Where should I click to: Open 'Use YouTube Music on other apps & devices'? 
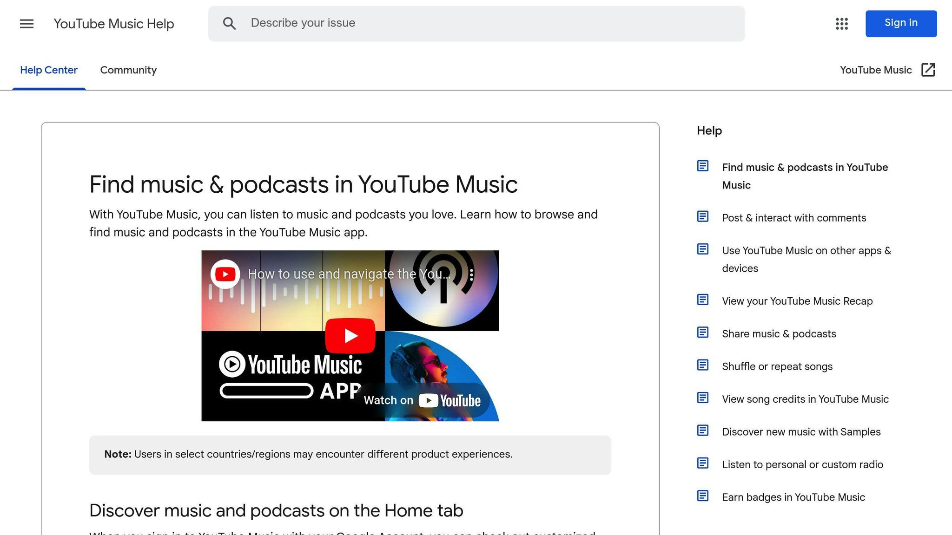point(807,259)
